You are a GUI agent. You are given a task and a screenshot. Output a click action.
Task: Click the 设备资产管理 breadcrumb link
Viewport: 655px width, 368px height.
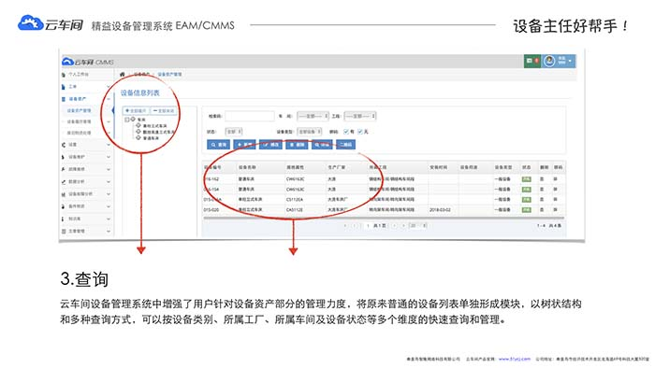coord(169,74)
